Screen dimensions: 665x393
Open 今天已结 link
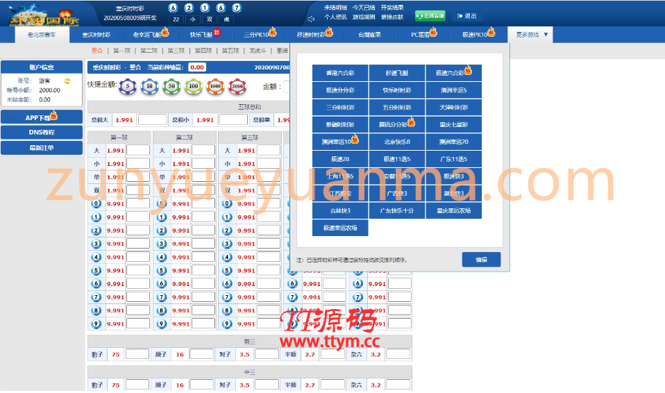point(364,8)
